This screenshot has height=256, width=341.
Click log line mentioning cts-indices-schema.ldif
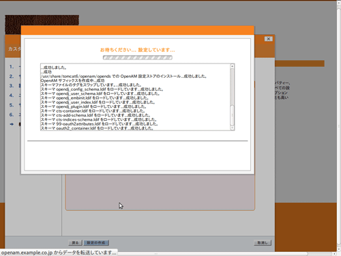(99, 119)
